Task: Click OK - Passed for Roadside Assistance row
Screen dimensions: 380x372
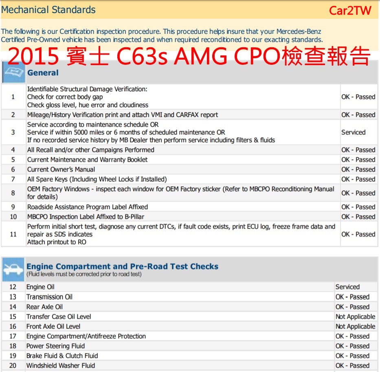Action: pyautogui.click(x=358, y=207)
